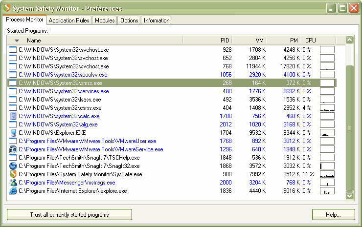362x227 pixels.
Task: Go to the Options tab
Action: coord(129,21)
